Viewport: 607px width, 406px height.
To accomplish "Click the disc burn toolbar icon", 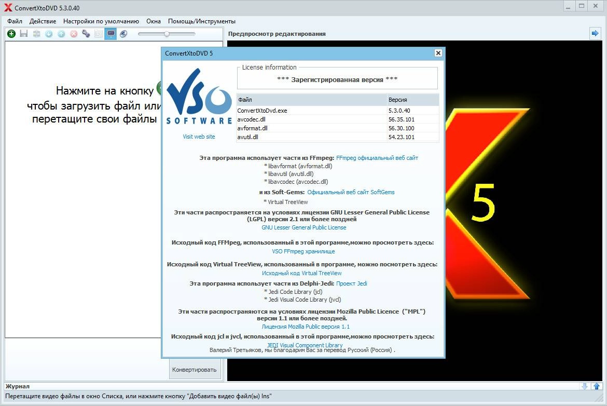I will [x=123, y=34].
